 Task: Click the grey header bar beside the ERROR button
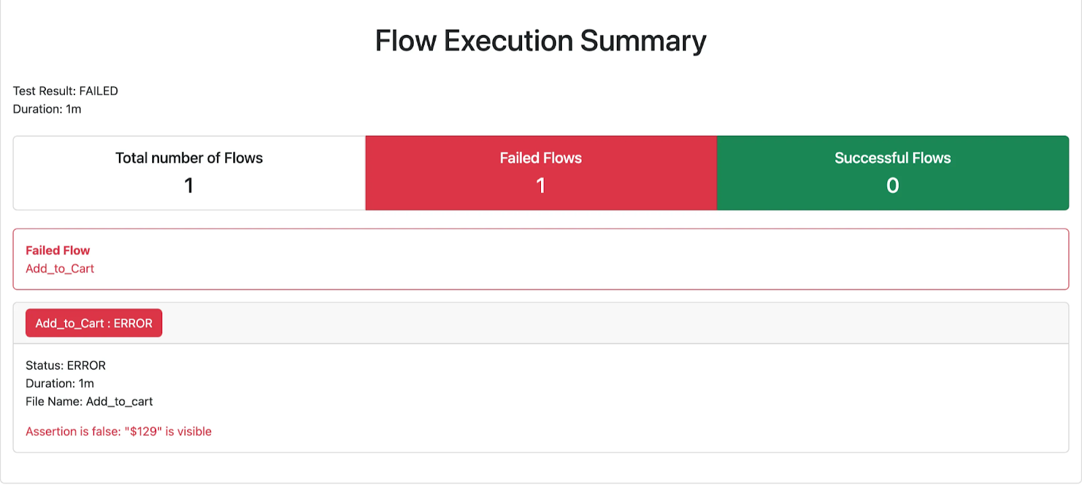pos(609,323)
